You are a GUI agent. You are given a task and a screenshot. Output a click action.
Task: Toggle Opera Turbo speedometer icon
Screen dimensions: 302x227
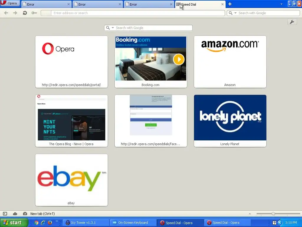[25, 214]
